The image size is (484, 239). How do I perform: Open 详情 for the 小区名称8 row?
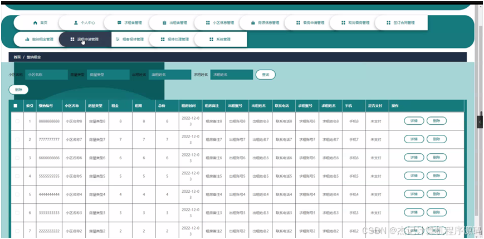click(414, 121)
